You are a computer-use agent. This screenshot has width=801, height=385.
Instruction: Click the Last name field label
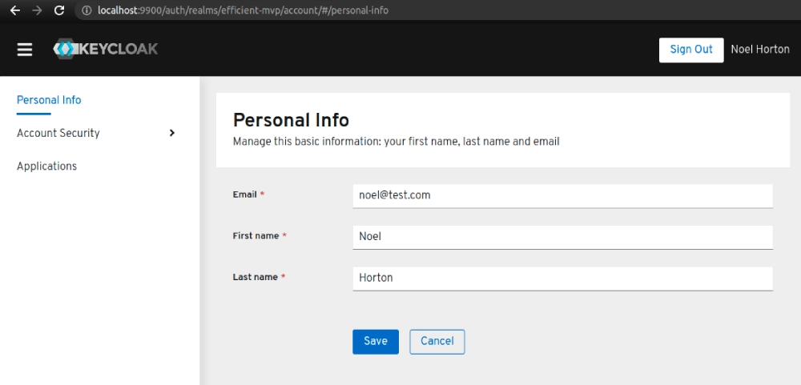click(256, 277)
